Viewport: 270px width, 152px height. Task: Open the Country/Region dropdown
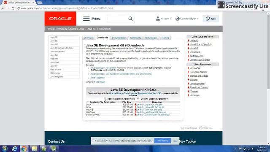tap(187, 19)
